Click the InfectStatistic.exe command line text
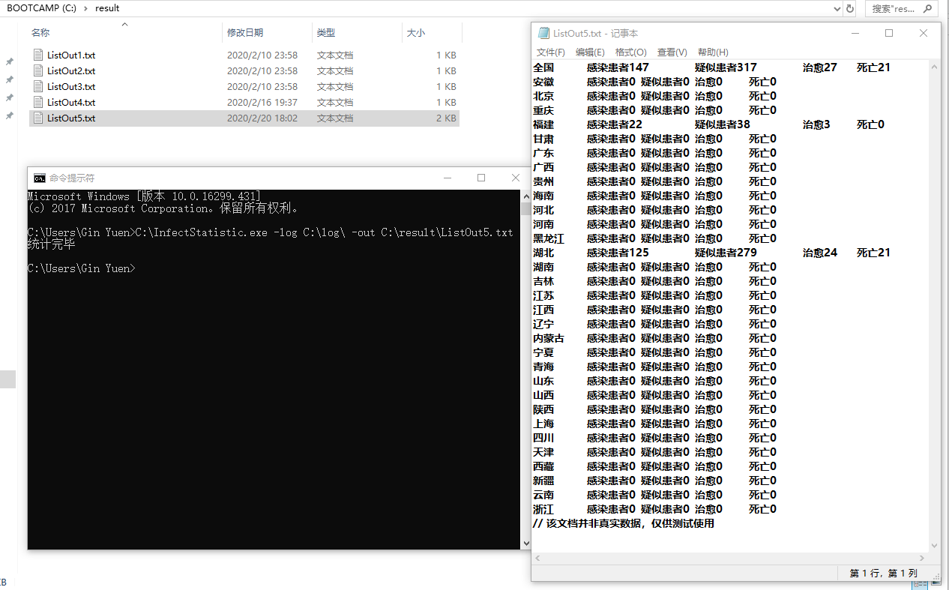 coord(324,232)
